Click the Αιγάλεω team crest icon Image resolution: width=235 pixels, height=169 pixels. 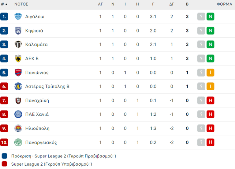18,17
